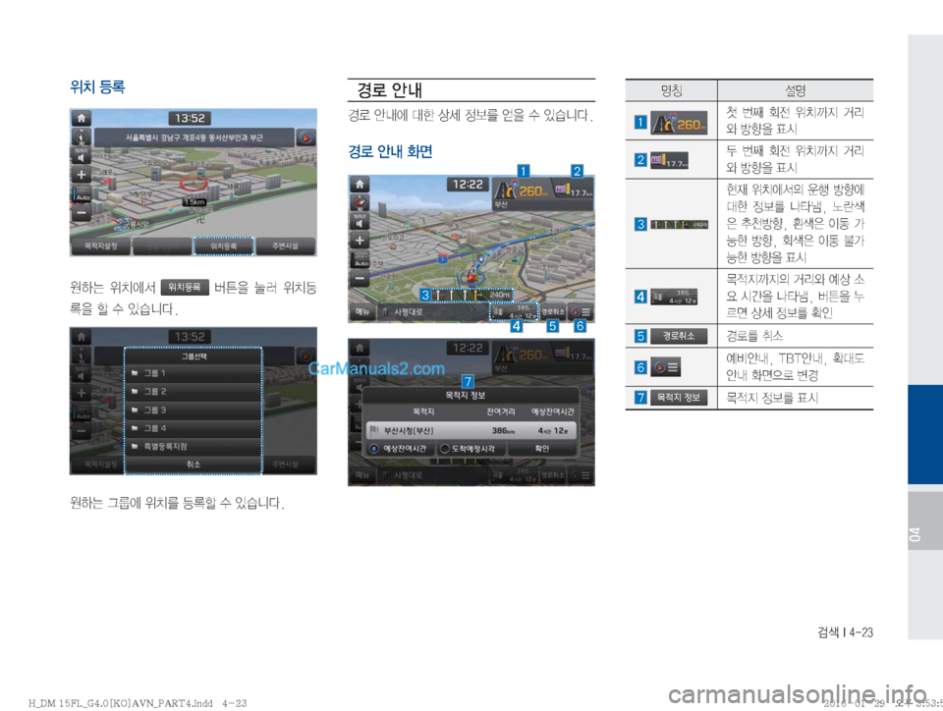Viewport: 943px width, 711px height.
Task: Open 그룹 3 folder in group selection list
Action: click(x=194, y=410)
